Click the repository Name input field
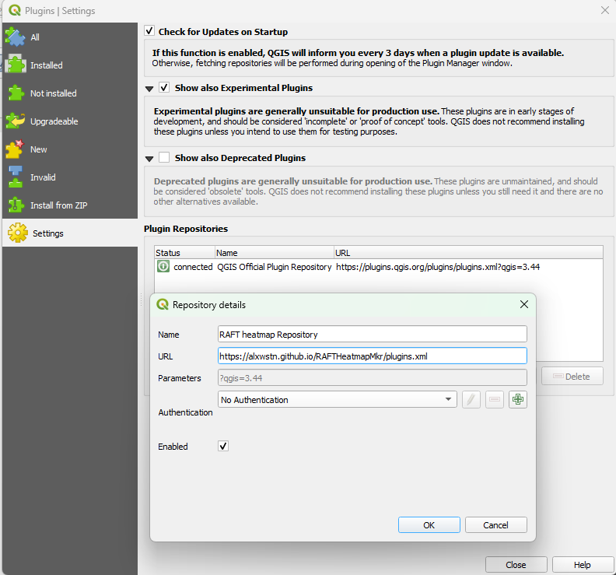Viewport: 616px width, 575px height. [373, 334]
